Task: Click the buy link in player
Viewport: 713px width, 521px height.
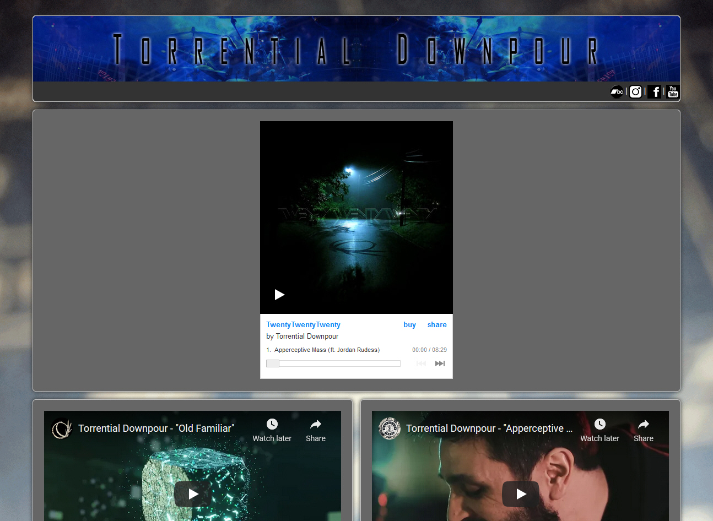Action: (x=409, y=325)
